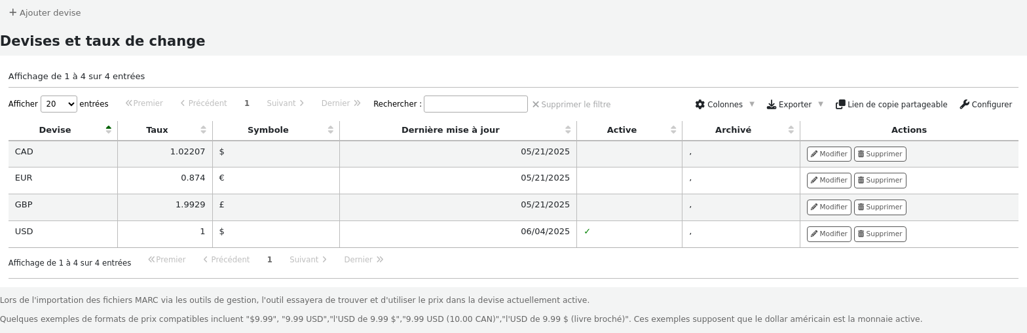Sort the table by Taux column
The height and width of the screenshot is (333, 1027).
[x=165, y=130]
